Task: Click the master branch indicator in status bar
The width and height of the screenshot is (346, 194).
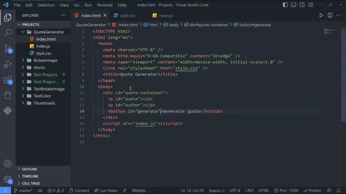Action: [23, 190]
